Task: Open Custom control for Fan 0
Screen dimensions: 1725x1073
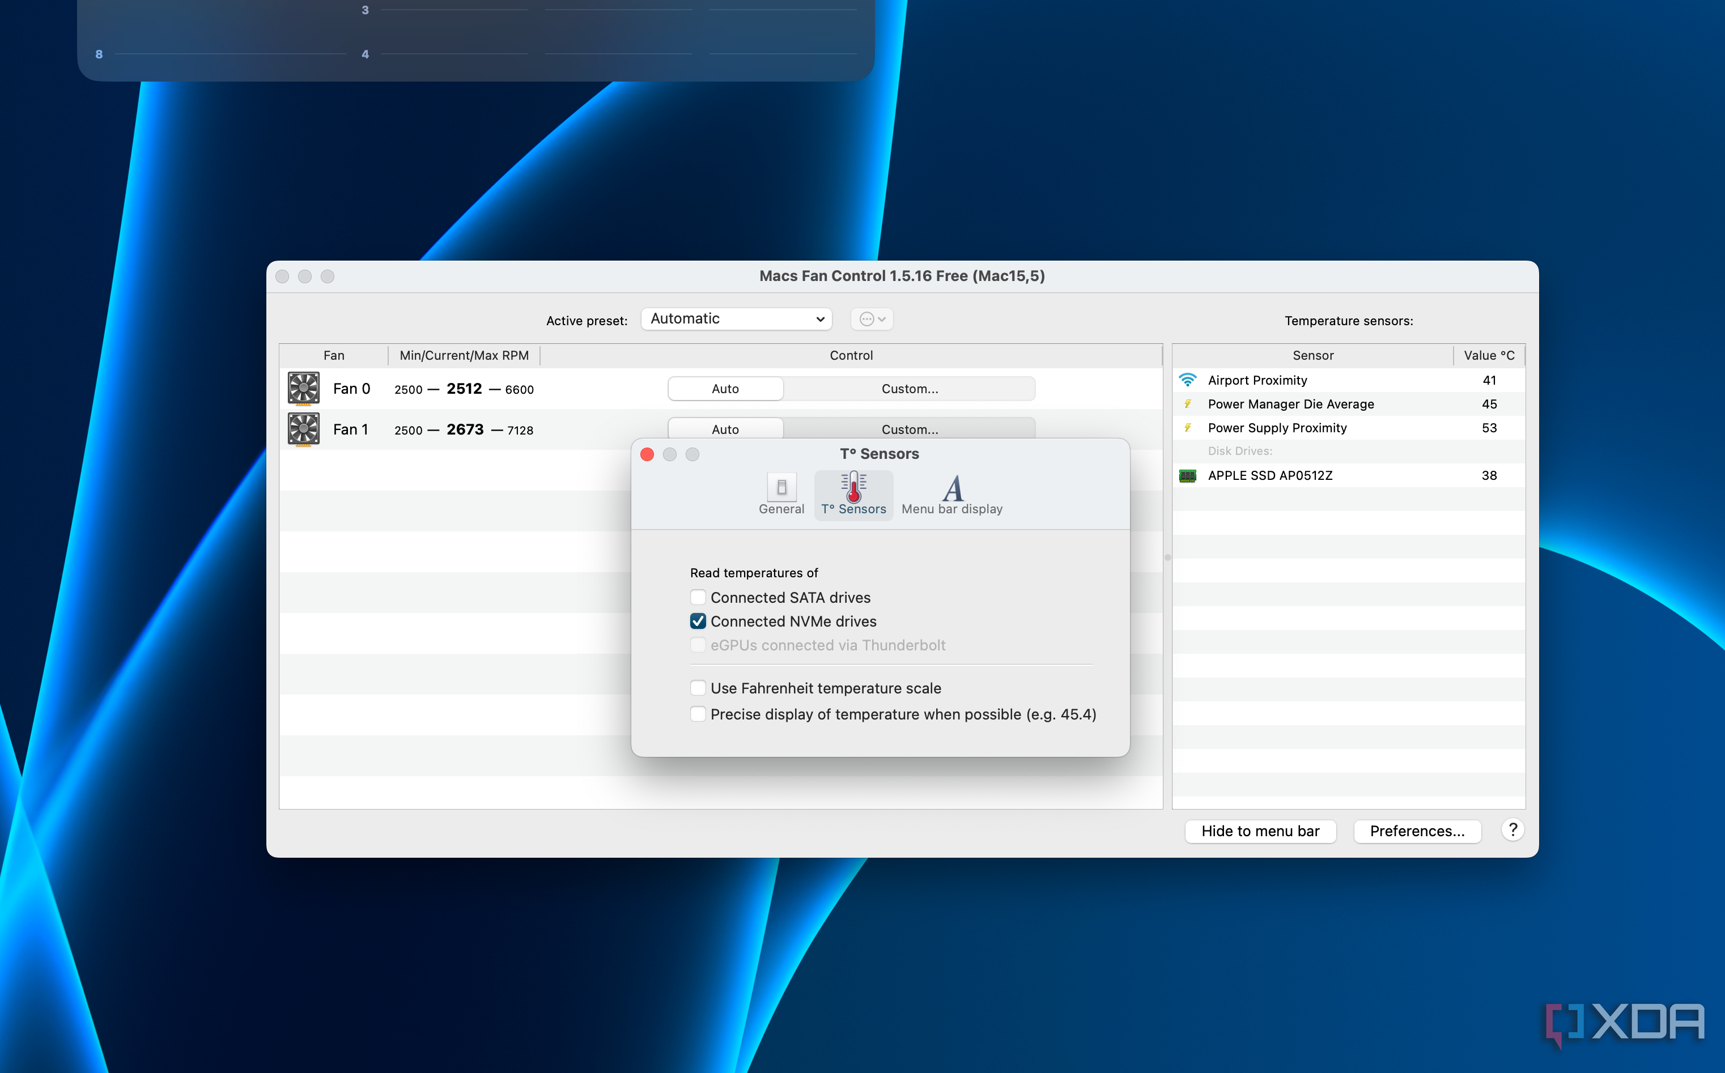Action: coord(910,389)
